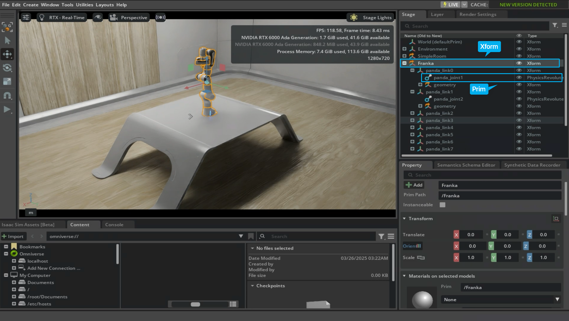This screenshot has width=569, height=321.
Task: Toggle the Scale uniform link icon
Action: coord(421,258)
